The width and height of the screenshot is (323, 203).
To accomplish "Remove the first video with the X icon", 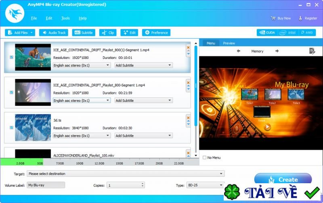I will [188, 47].
